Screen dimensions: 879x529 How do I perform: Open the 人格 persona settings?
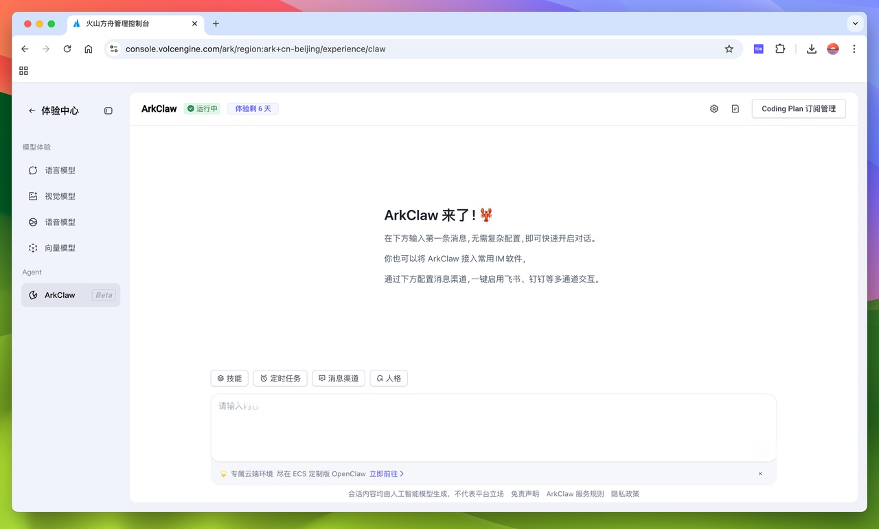(389, 378)
